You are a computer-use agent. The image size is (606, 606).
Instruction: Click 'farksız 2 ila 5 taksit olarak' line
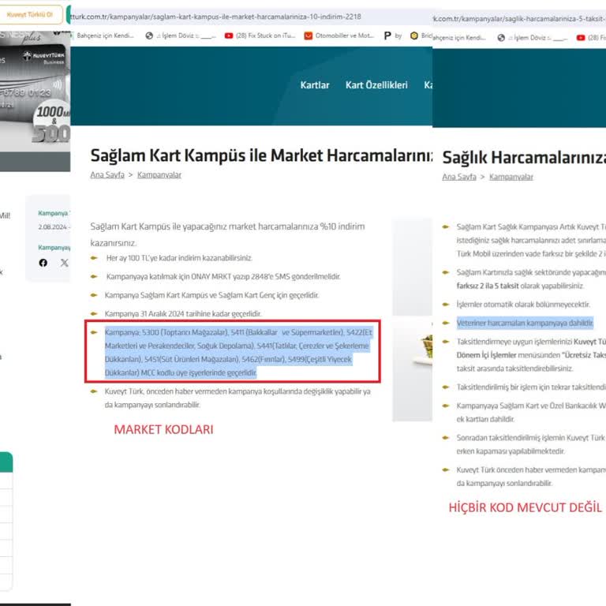click(520, 286)
